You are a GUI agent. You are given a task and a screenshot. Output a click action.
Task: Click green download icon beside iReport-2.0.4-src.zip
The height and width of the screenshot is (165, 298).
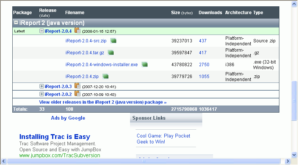(x=113, y=41)
